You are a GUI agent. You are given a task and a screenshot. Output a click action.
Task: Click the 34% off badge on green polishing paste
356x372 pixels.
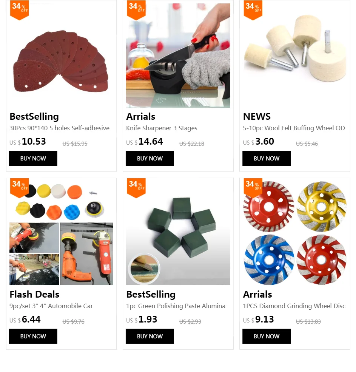pyautogui.click(x=136, y=188)
